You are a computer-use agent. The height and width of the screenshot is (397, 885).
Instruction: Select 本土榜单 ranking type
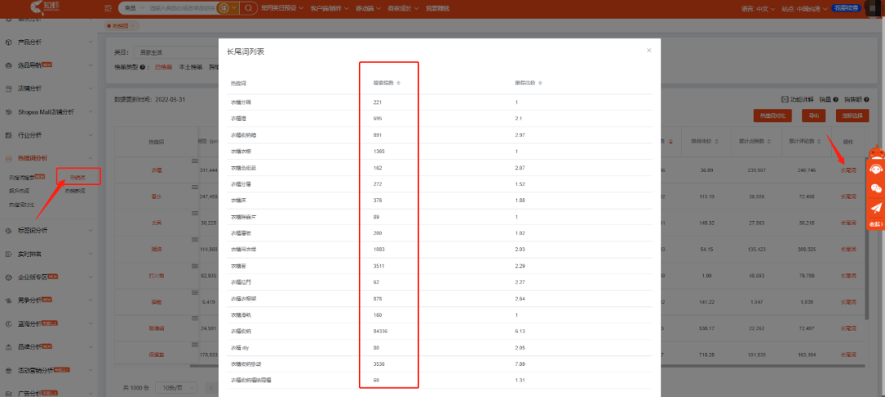(x=191, y=67)
